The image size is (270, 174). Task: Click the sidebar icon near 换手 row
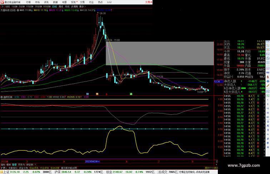click(268, 68)
